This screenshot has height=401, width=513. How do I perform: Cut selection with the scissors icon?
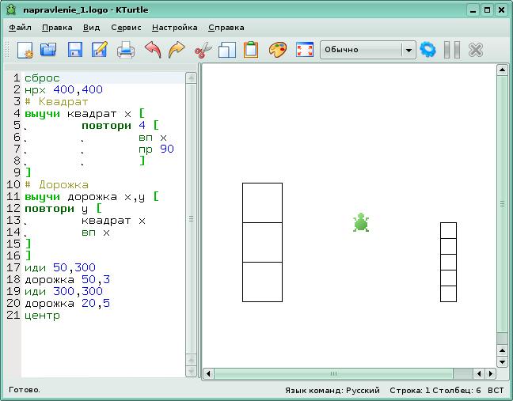[202, 50]
